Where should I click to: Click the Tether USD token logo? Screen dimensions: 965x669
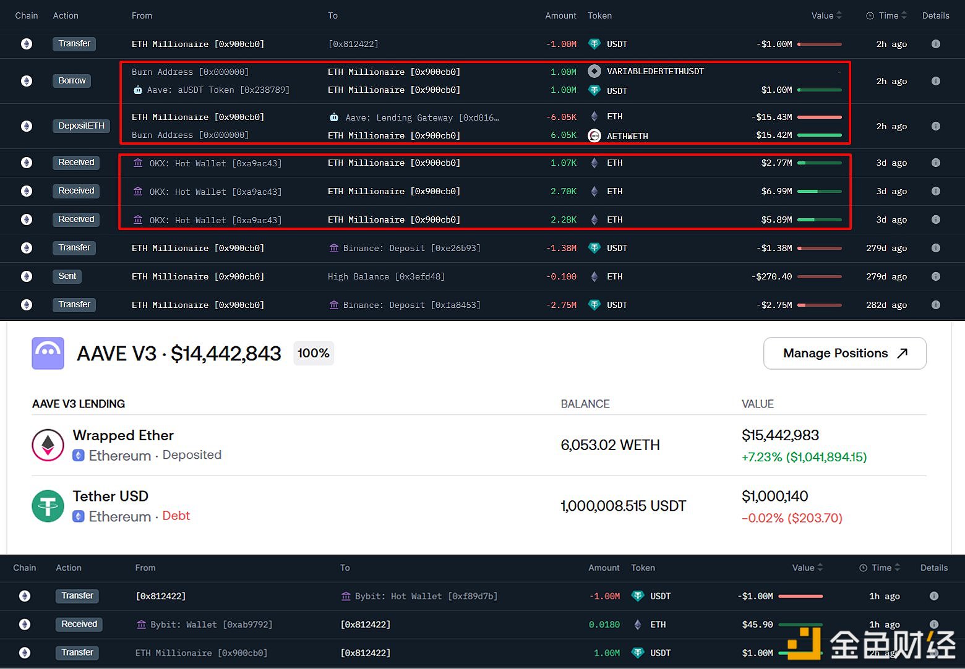pos(48,506)
